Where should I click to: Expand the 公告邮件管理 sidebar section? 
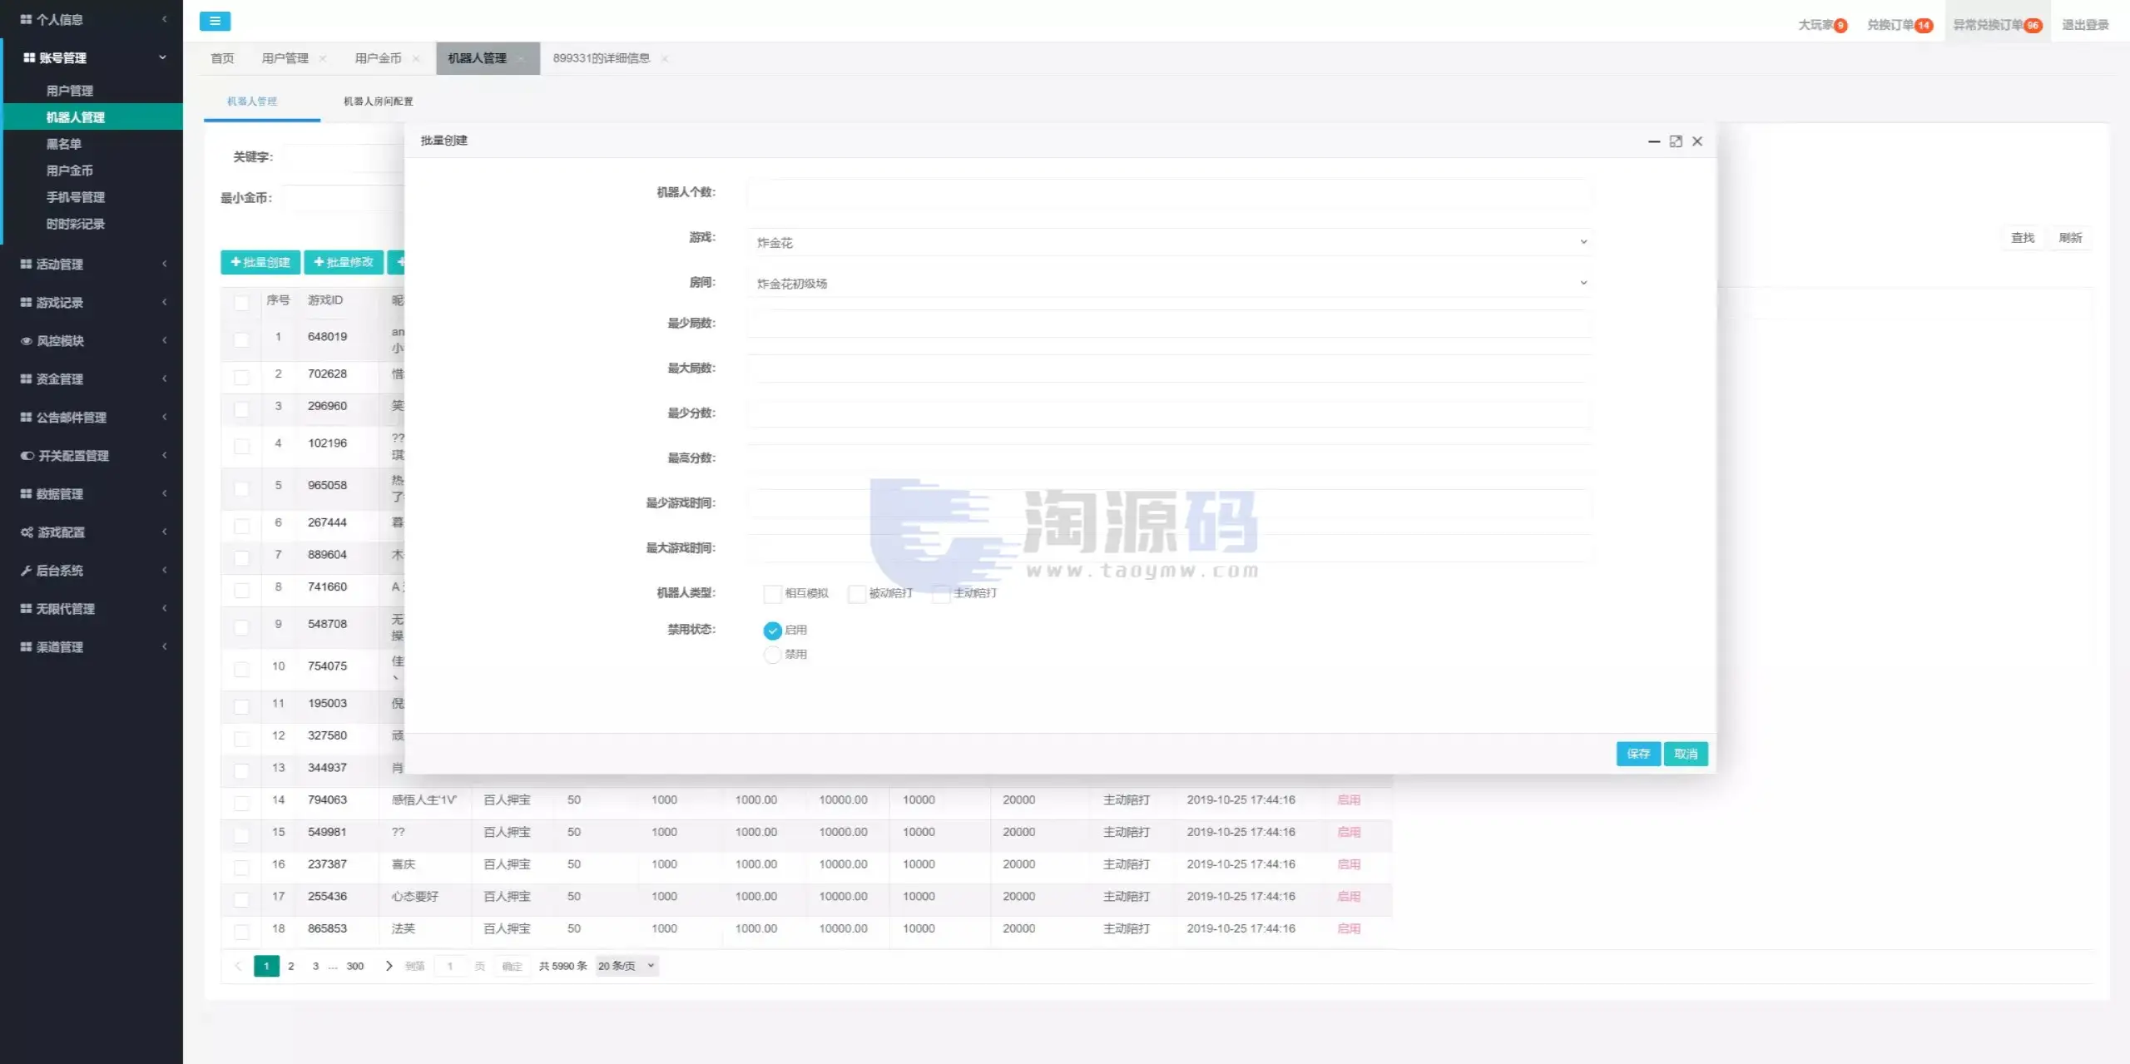(92, 418)
